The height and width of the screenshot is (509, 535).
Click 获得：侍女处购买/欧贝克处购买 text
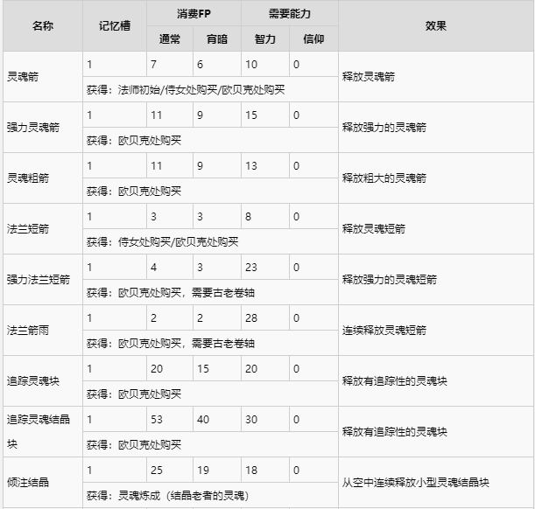162,242
